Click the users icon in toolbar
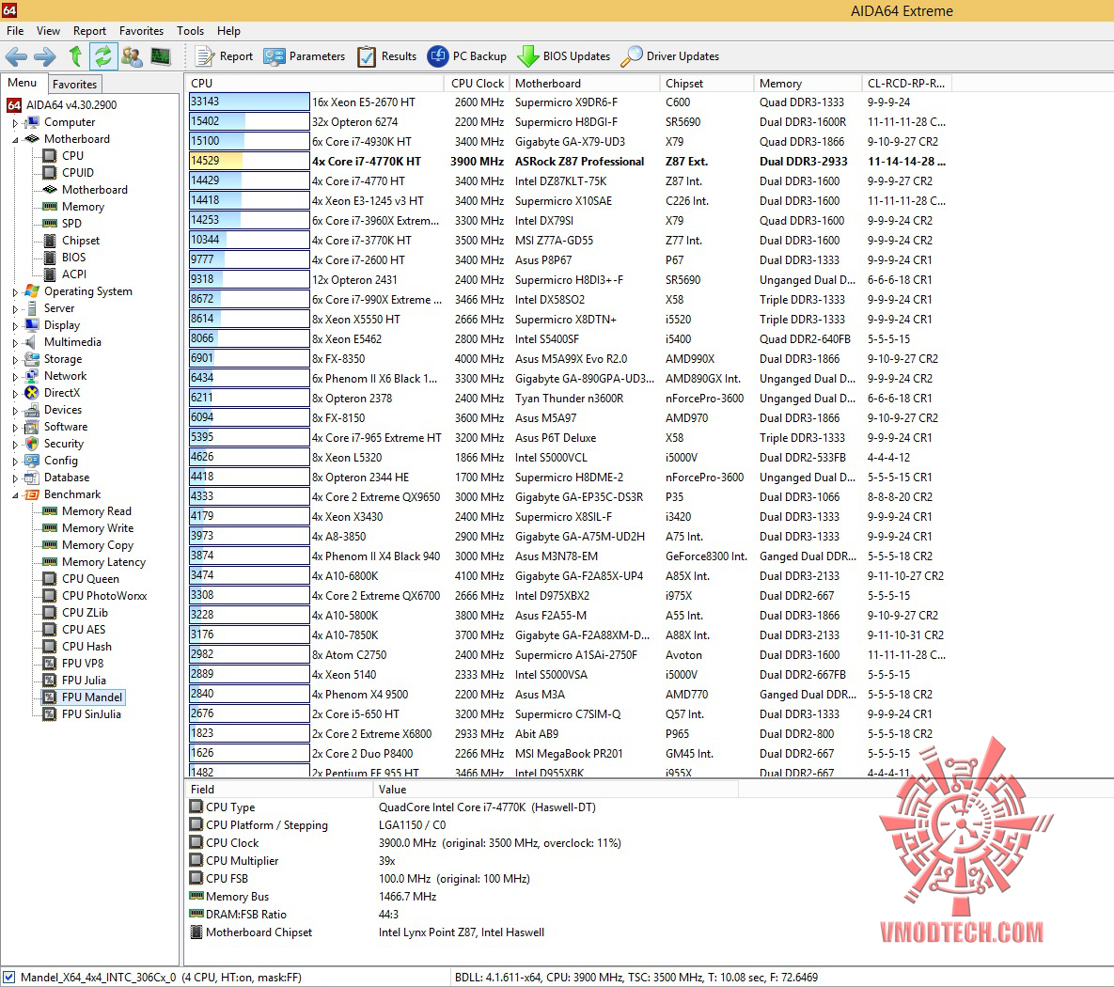 click(132, 56)
